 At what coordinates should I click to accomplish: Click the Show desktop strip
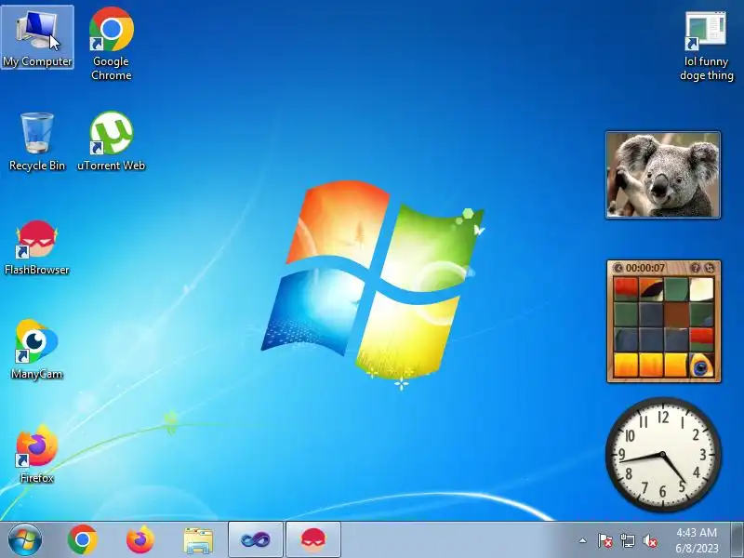[x=737, y=539]
